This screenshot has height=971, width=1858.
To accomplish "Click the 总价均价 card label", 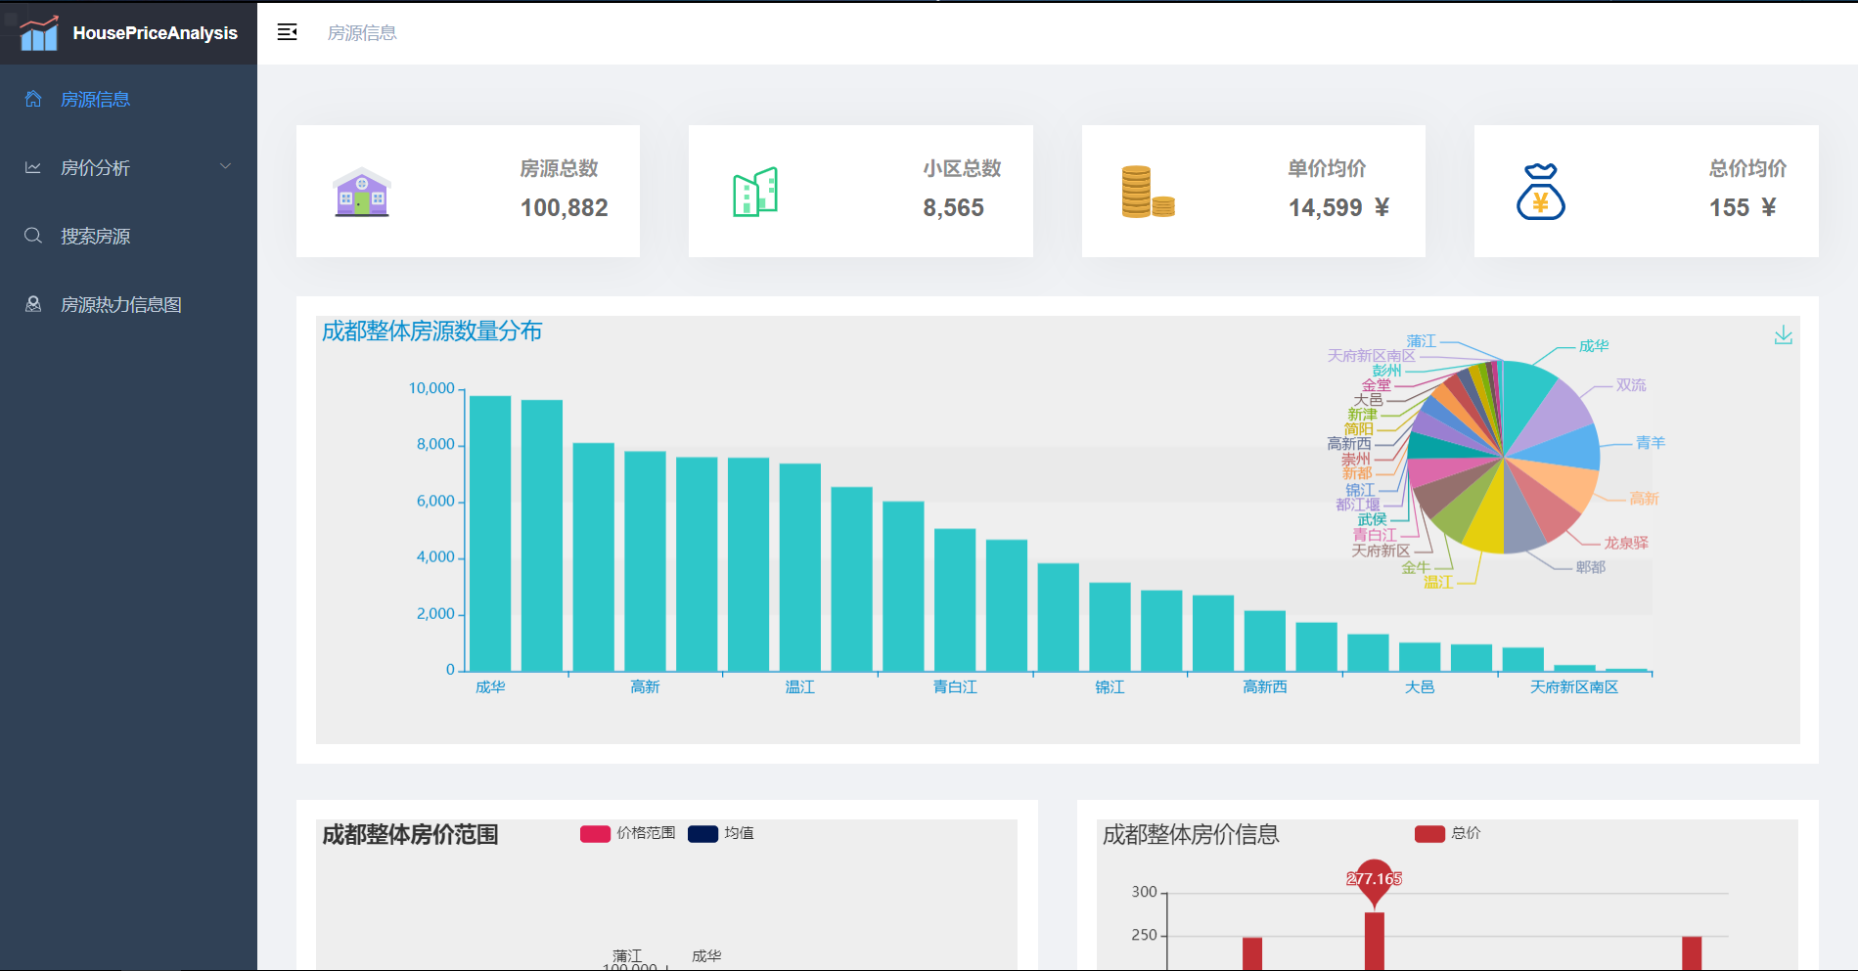I will [1747, 168].
